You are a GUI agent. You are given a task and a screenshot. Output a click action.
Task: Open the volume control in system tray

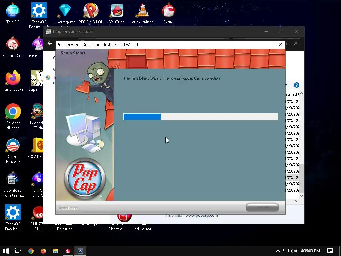294,251
